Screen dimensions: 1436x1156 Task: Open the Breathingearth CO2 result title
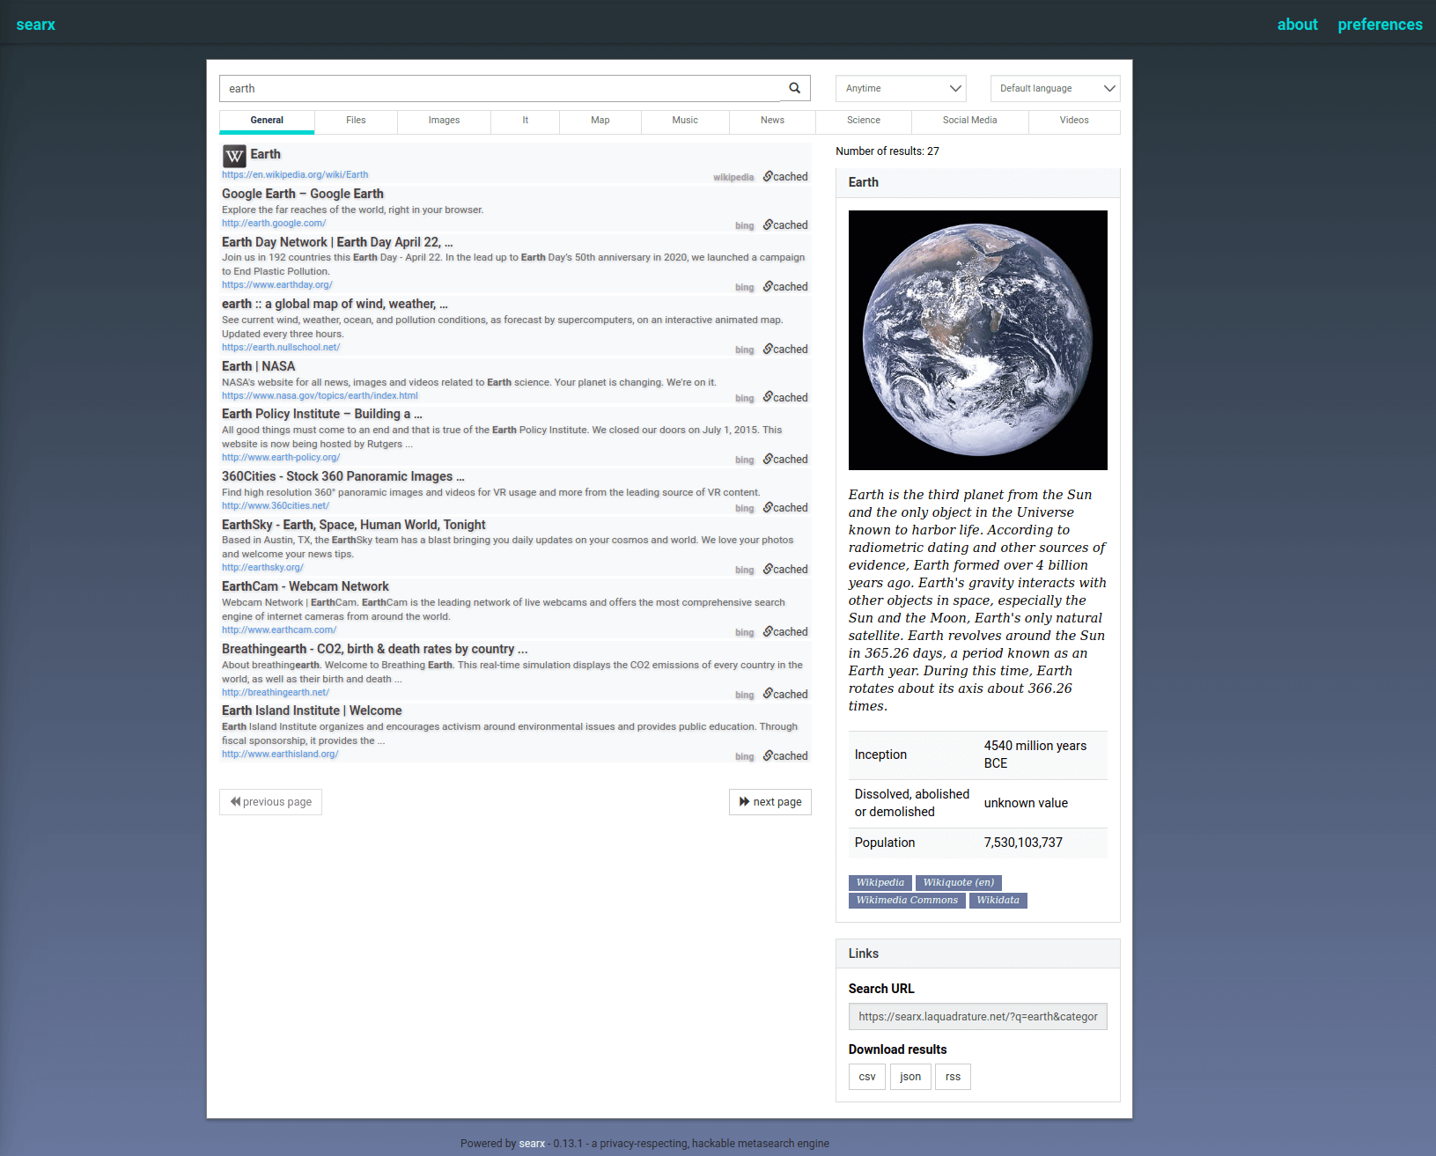(375, 649)
